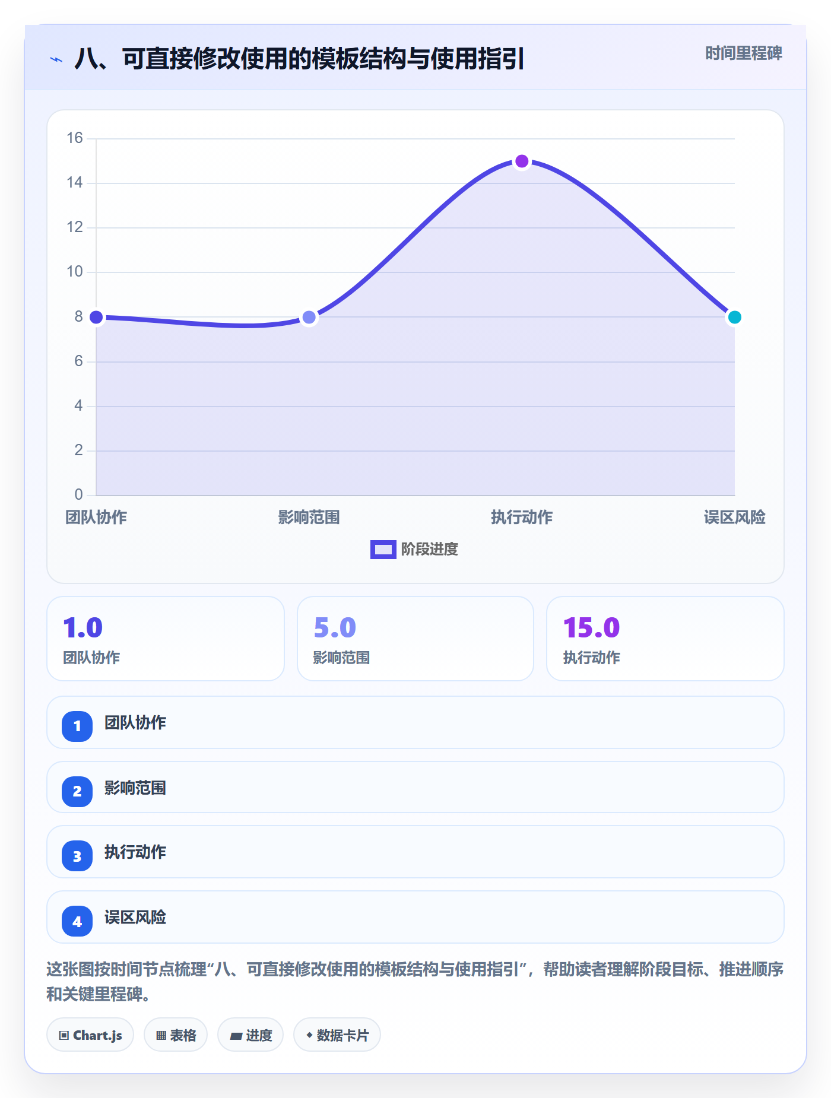Click the 影响范围 label in the 5.0 card

point(342,658)
